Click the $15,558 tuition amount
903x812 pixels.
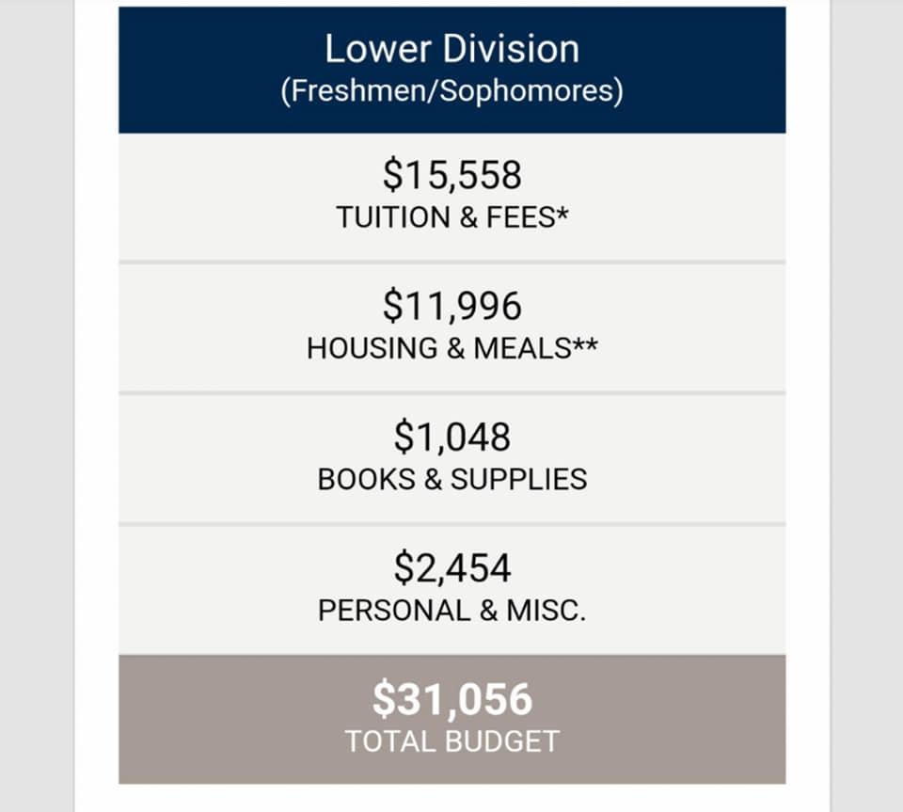[452, 175]
